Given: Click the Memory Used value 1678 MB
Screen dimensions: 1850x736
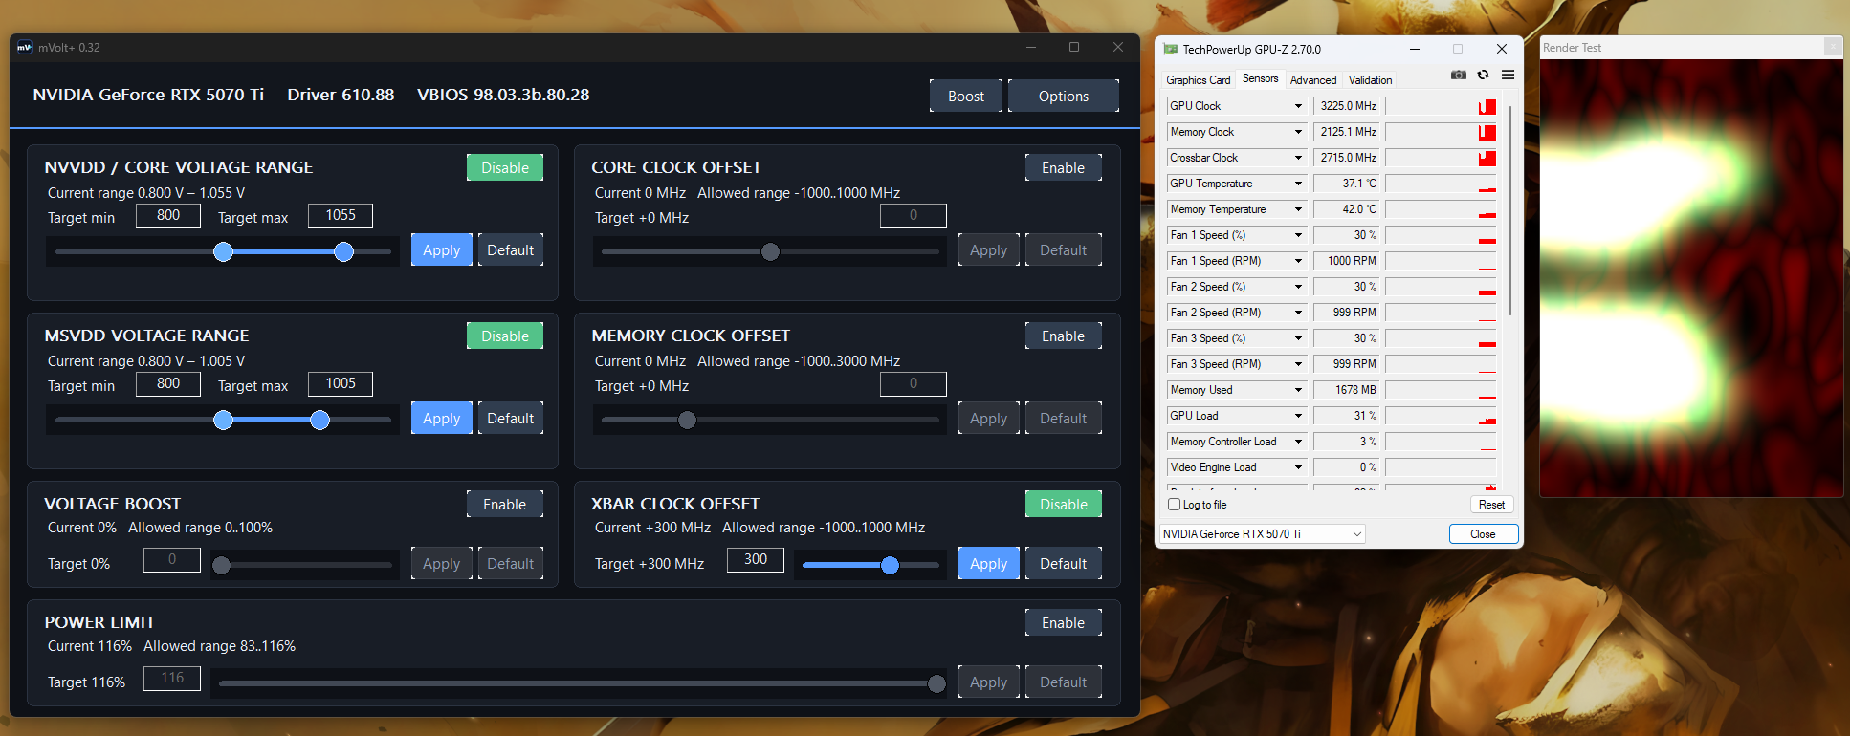Looking at the screenshot, I should [x=1347, y=390].
